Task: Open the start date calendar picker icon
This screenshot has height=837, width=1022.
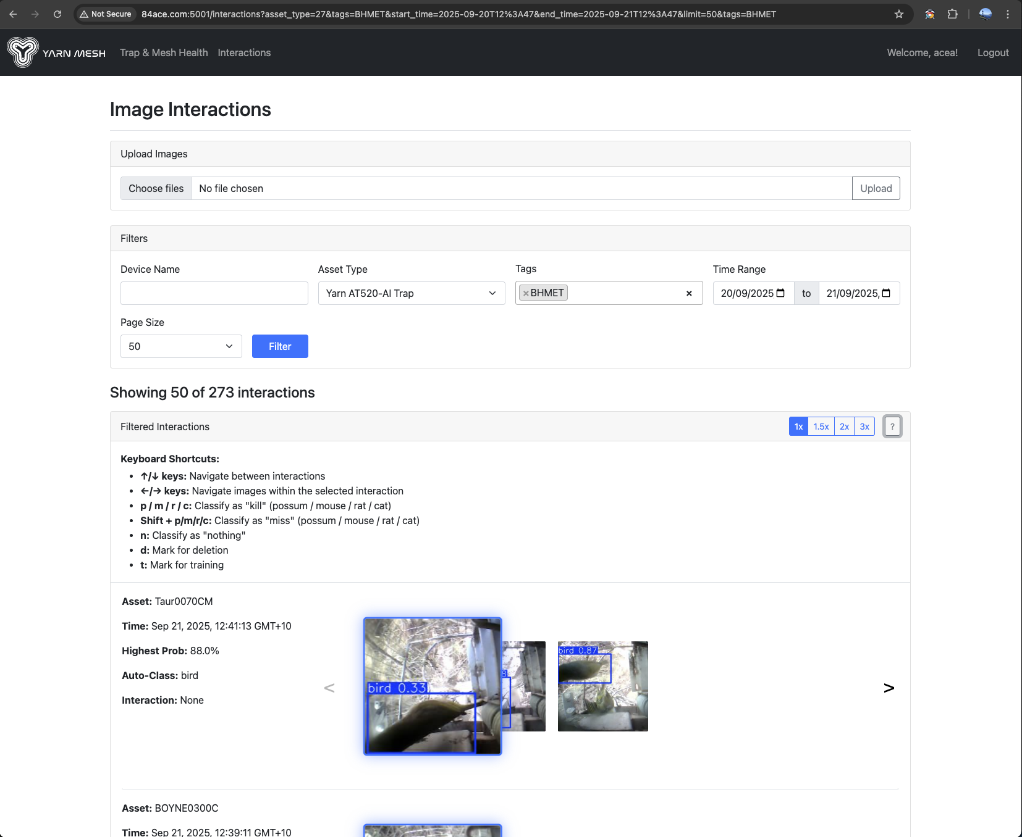Action: [x=780, y=293]
